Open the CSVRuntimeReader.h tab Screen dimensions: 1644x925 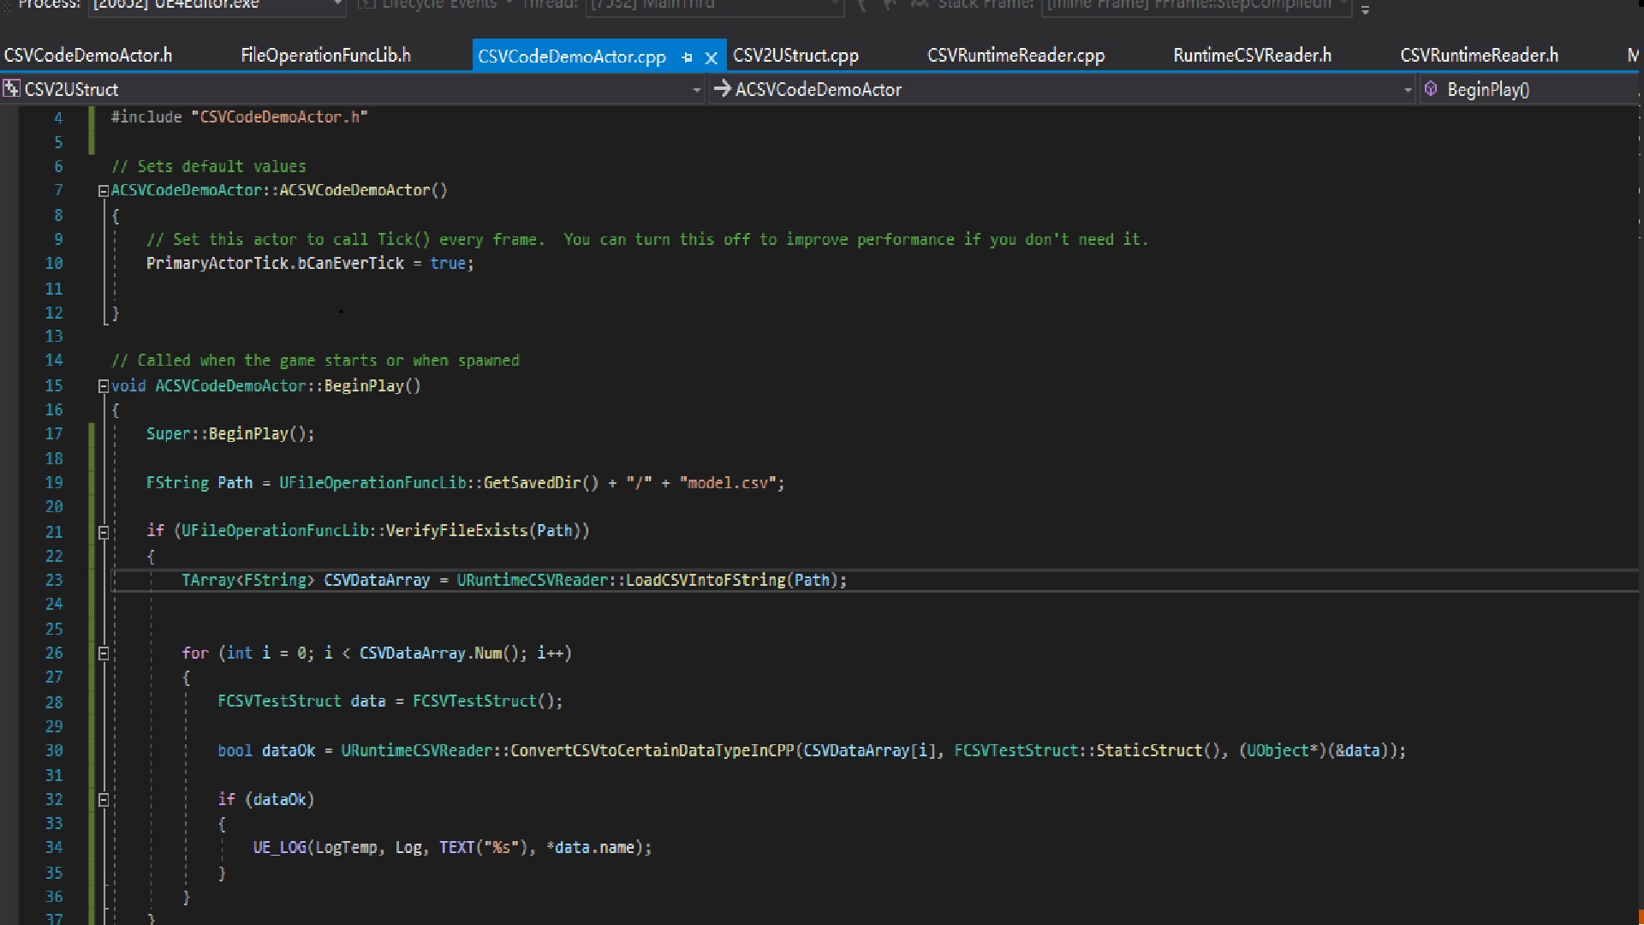[1479, 56]
